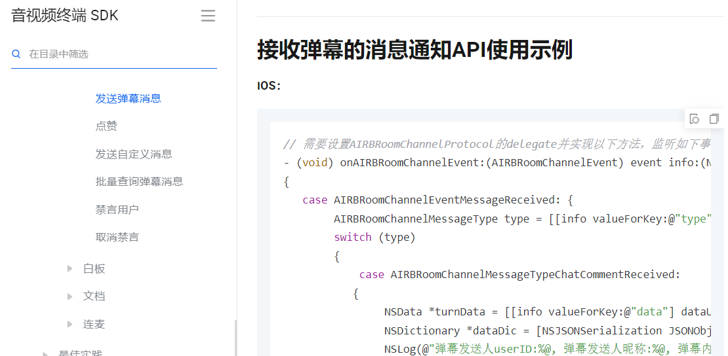Viewport: 728px width, 356px height.
Task: Open the 点赞 page
Action: tap(106, 126)
